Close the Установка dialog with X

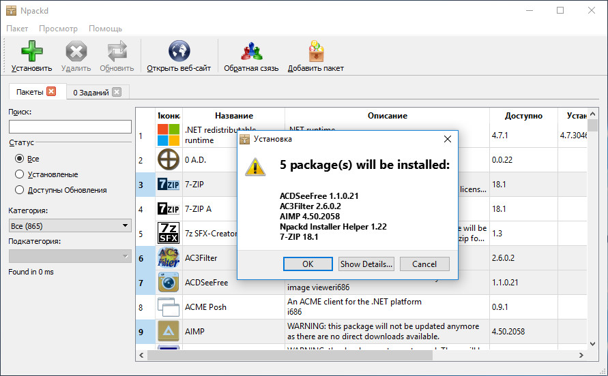[x=448, y=139]
